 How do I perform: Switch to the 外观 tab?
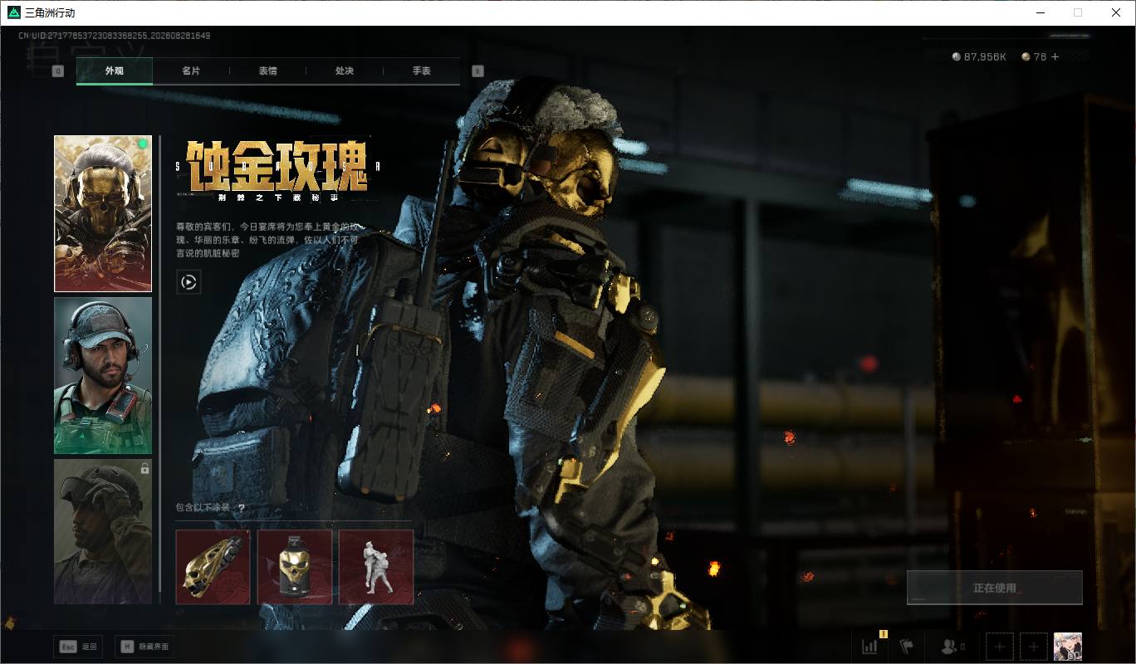[x=115, y=71]
